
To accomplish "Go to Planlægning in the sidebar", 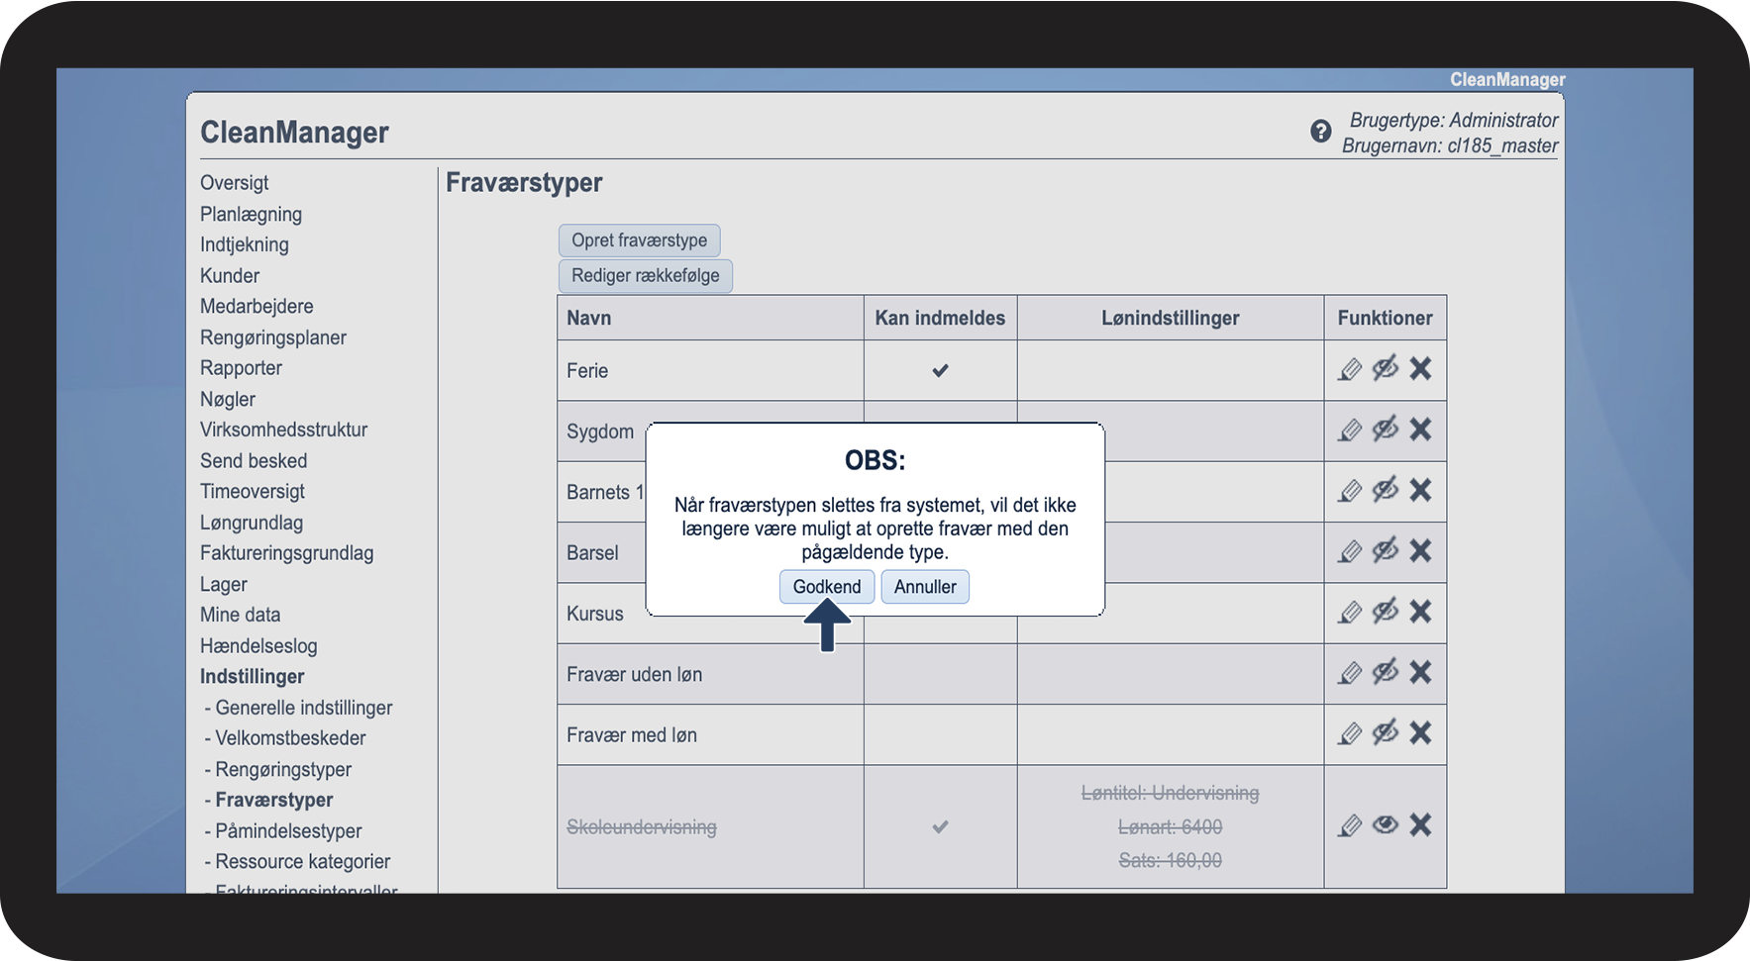I will 252,215.
